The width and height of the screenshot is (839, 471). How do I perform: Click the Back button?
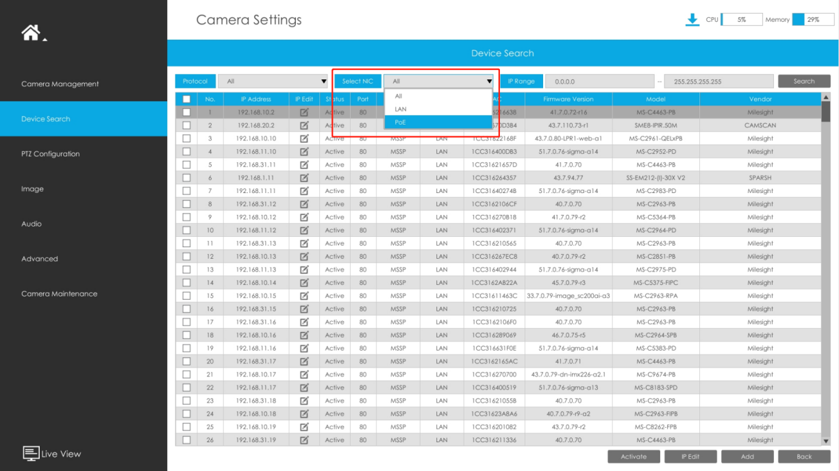804,457
